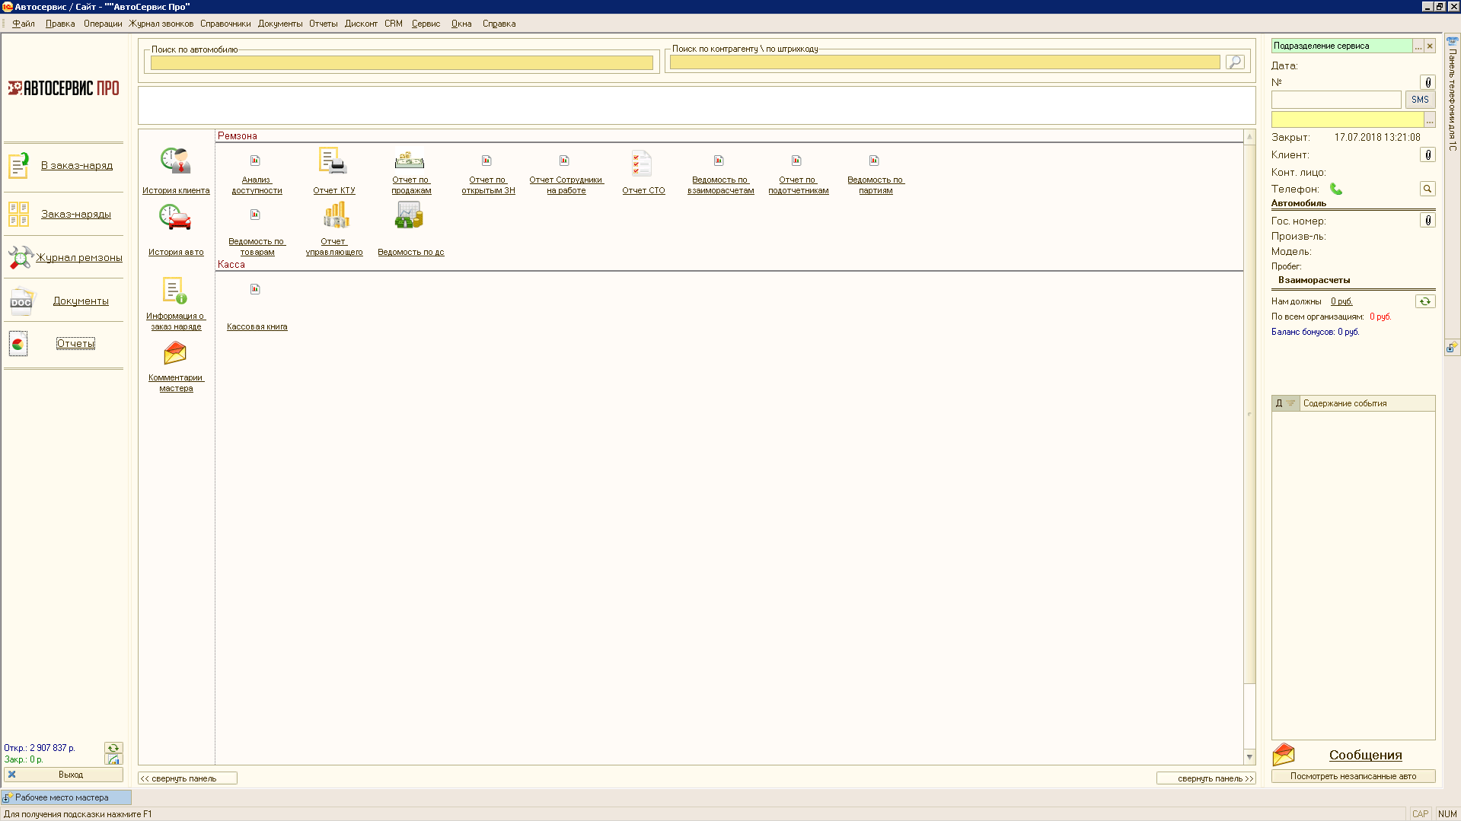Open the История клиента icon
The height and width of the screenshot is (821, 1461).
175,161
